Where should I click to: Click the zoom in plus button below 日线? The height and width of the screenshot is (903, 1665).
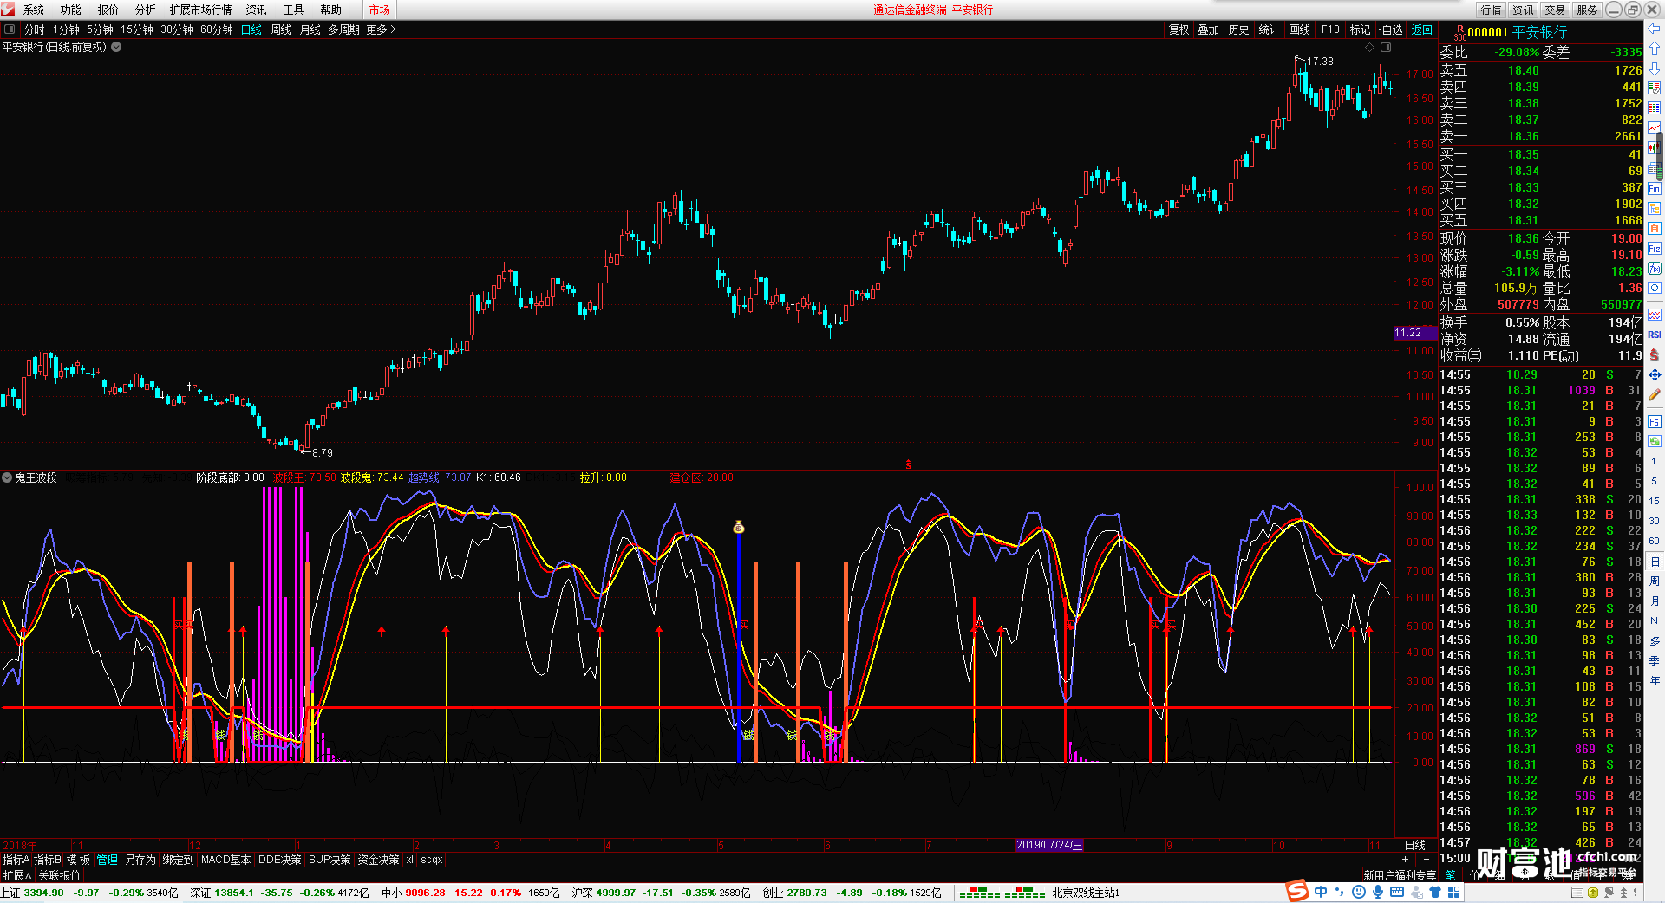click(1405, 859)
